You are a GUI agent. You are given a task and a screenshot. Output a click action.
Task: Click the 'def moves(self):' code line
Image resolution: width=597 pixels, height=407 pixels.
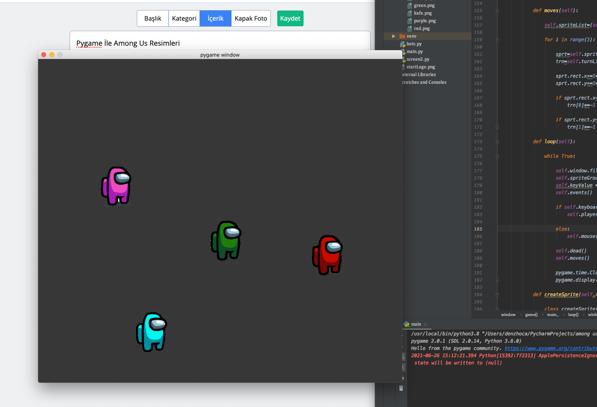click(x=555, y=11)
